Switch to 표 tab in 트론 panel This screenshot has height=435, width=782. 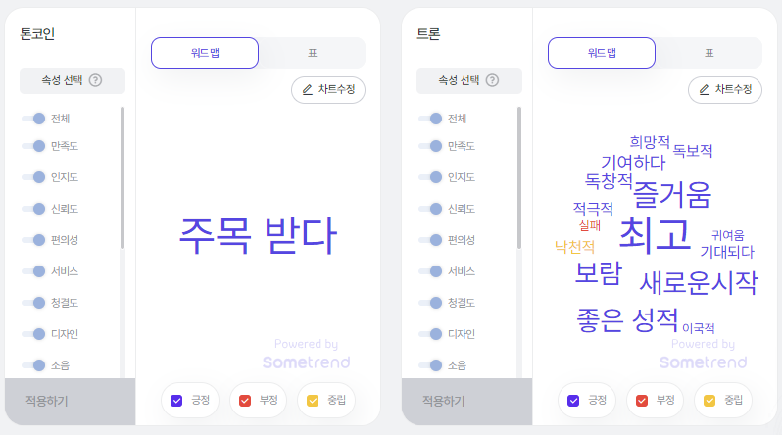coord(709,53)
